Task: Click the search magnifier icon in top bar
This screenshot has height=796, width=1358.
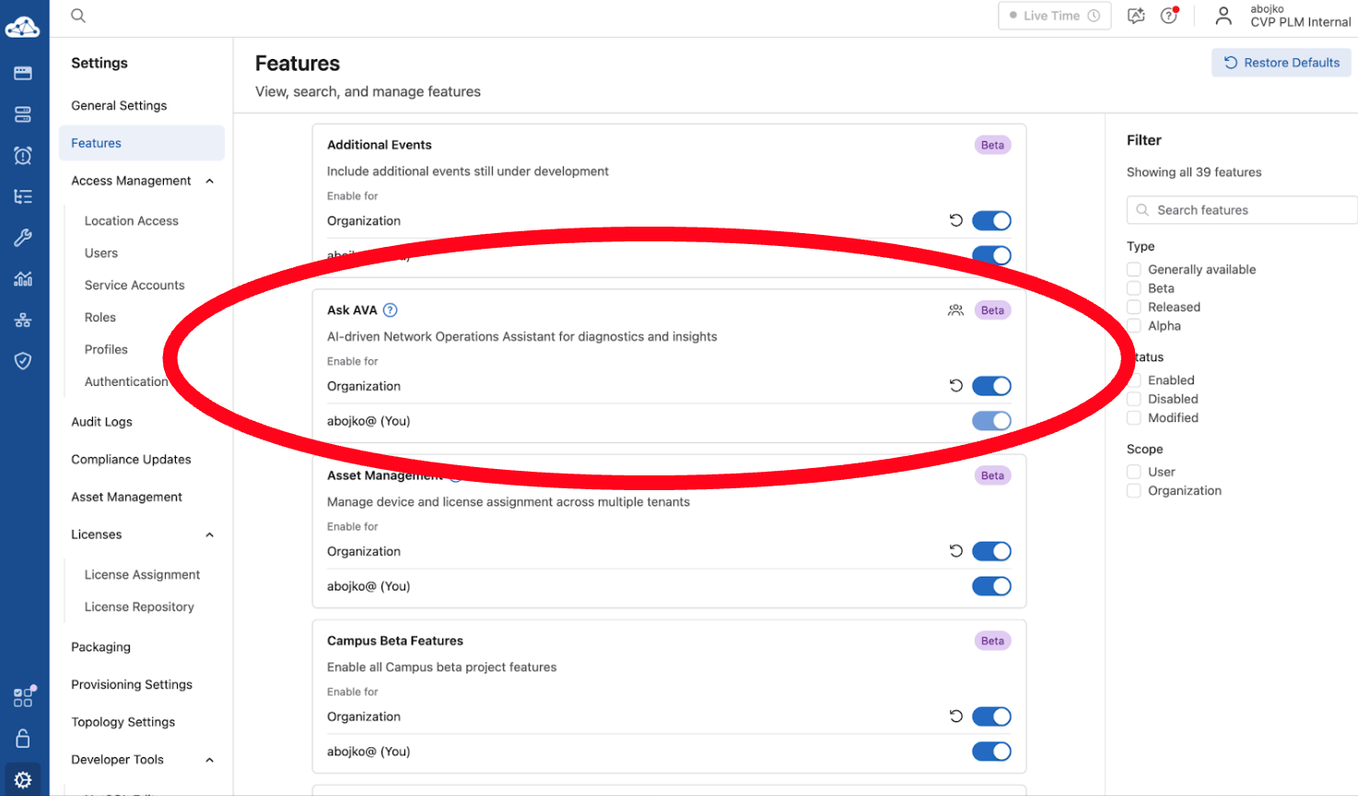Action: [x=78, y=16]
